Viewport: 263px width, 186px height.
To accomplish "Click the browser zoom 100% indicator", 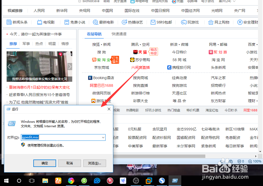I will tap(255, 161).
